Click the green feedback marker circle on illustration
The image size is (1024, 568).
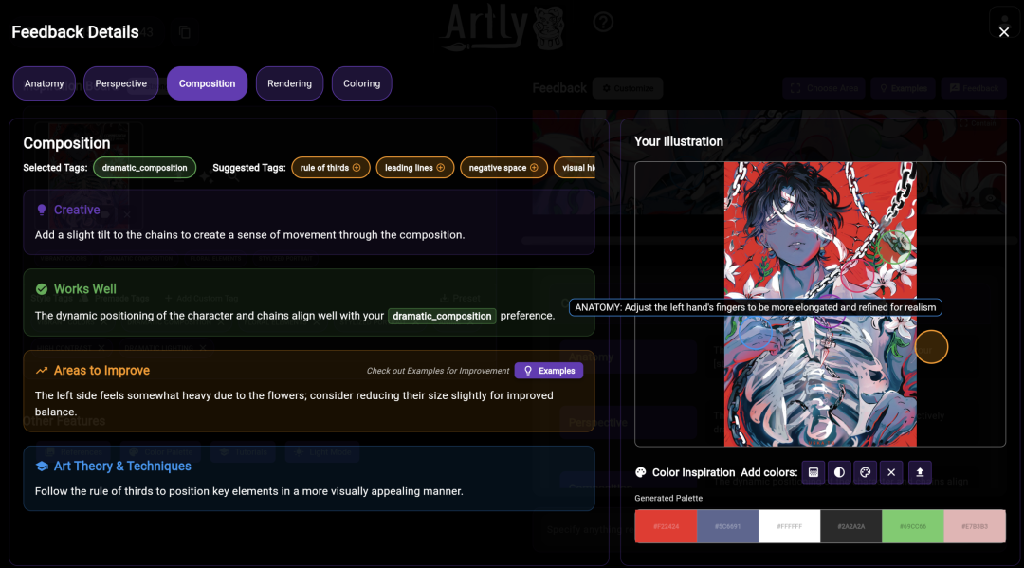[x=894, y=247]
